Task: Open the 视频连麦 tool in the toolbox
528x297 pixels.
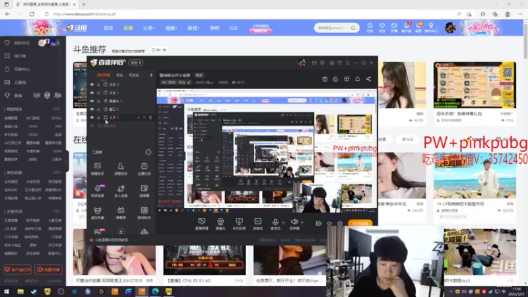Action: (x=98, y=191)
